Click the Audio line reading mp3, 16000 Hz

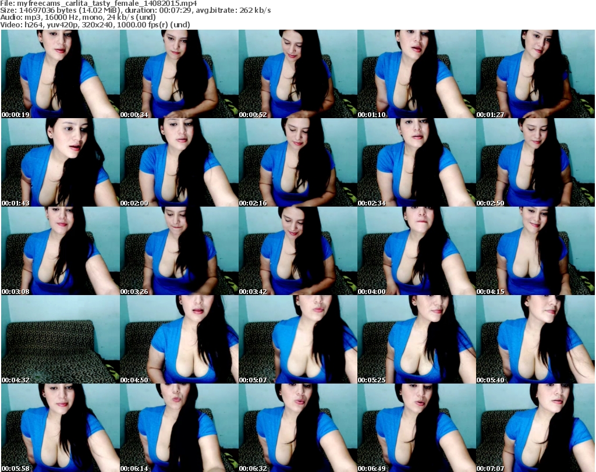point(79,17)
